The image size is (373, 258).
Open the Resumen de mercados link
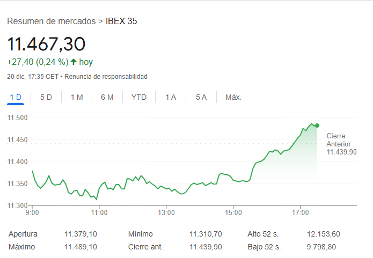coord(50,21)
